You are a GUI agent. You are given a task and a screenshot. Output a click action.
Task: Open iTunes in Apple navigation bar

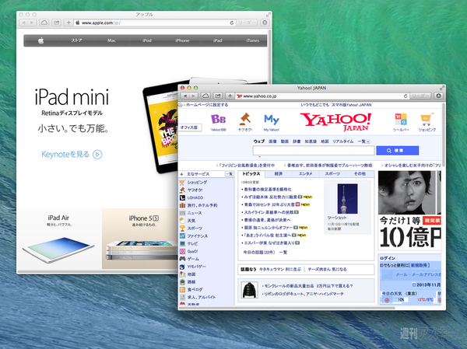tap(252, 40)
